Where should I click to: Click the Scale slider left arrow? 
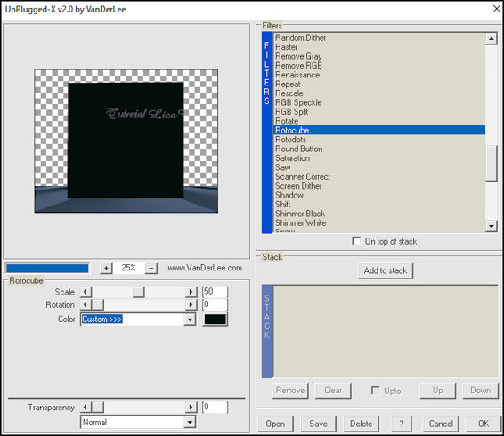[85, 292]
